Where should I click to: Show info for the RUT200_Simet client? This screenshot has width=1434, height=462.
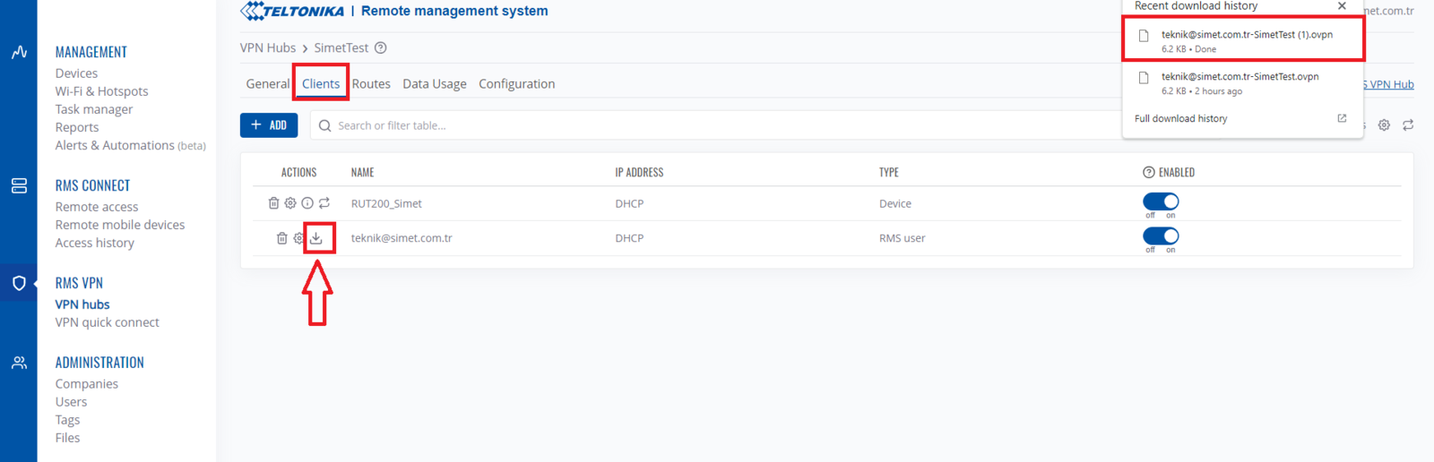(x=307, y=203)
